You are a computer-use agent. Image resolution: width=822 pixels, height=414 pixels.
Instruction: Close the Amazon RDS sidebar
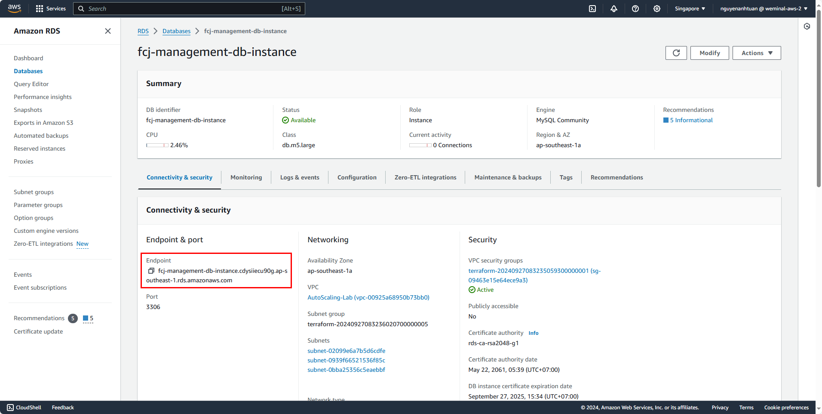tap(107, 31)
